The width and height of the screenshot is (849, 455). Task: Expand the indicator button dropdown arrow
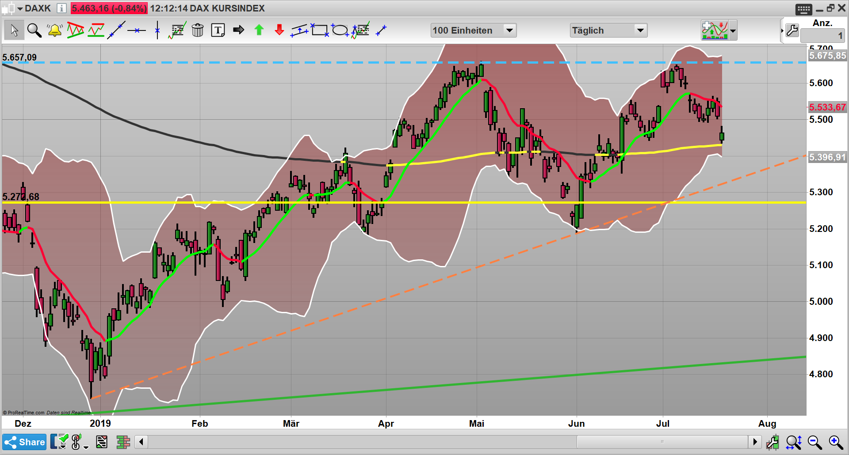click(x=733, y=30)
